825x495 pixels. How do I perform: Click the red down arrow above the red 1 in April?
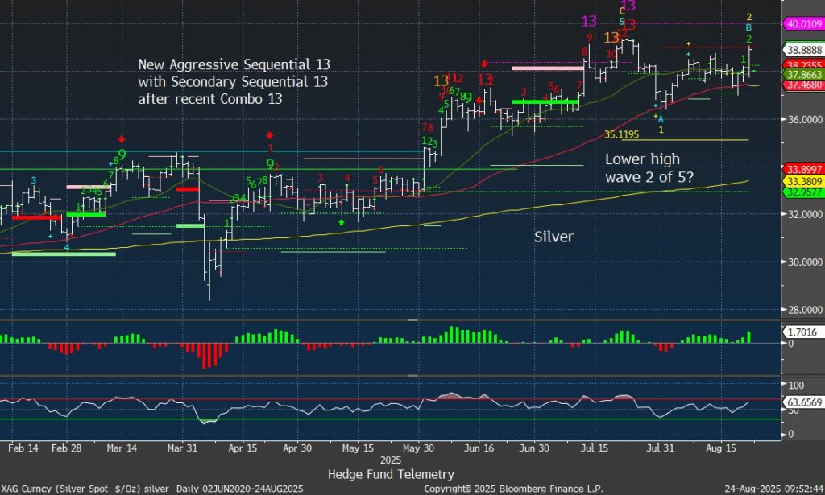[x=270, y=136]
